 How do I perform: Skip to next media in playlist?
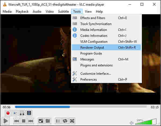(x=31, y=121)
